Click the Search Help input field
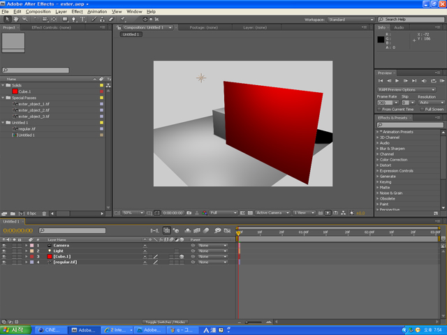 [x=411, y=20]
